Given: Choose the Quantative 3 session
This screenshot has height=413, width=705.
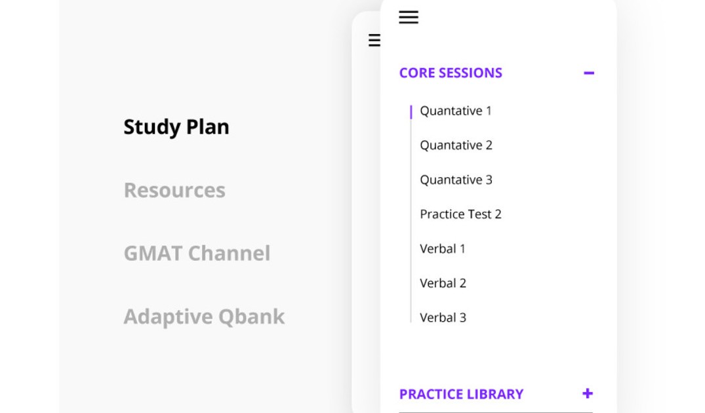Looking at the screenshot, I should (x=456, y=180).
